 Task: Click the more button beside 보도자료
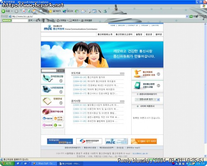tap(122, 73)
